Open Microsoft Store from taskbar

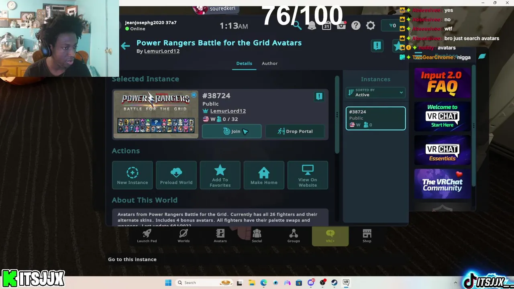point(299,283)
